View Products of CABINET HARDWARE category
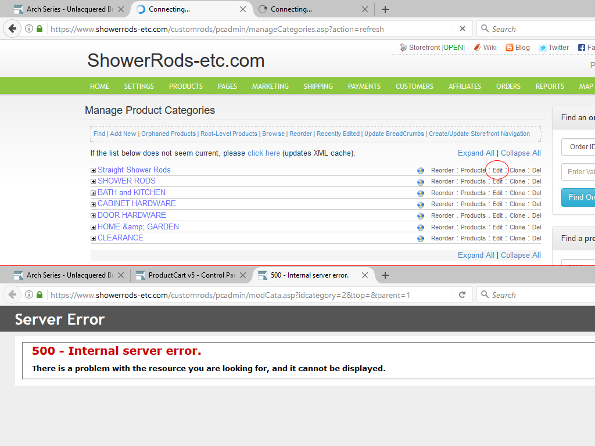The image size is (595, 446). pos(473,204)
